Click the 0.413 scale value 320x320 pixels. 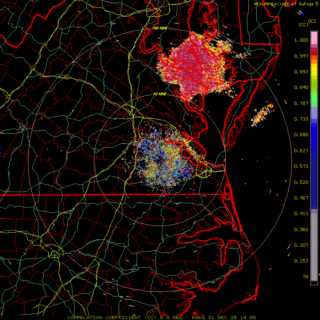[x=301, y=214]
